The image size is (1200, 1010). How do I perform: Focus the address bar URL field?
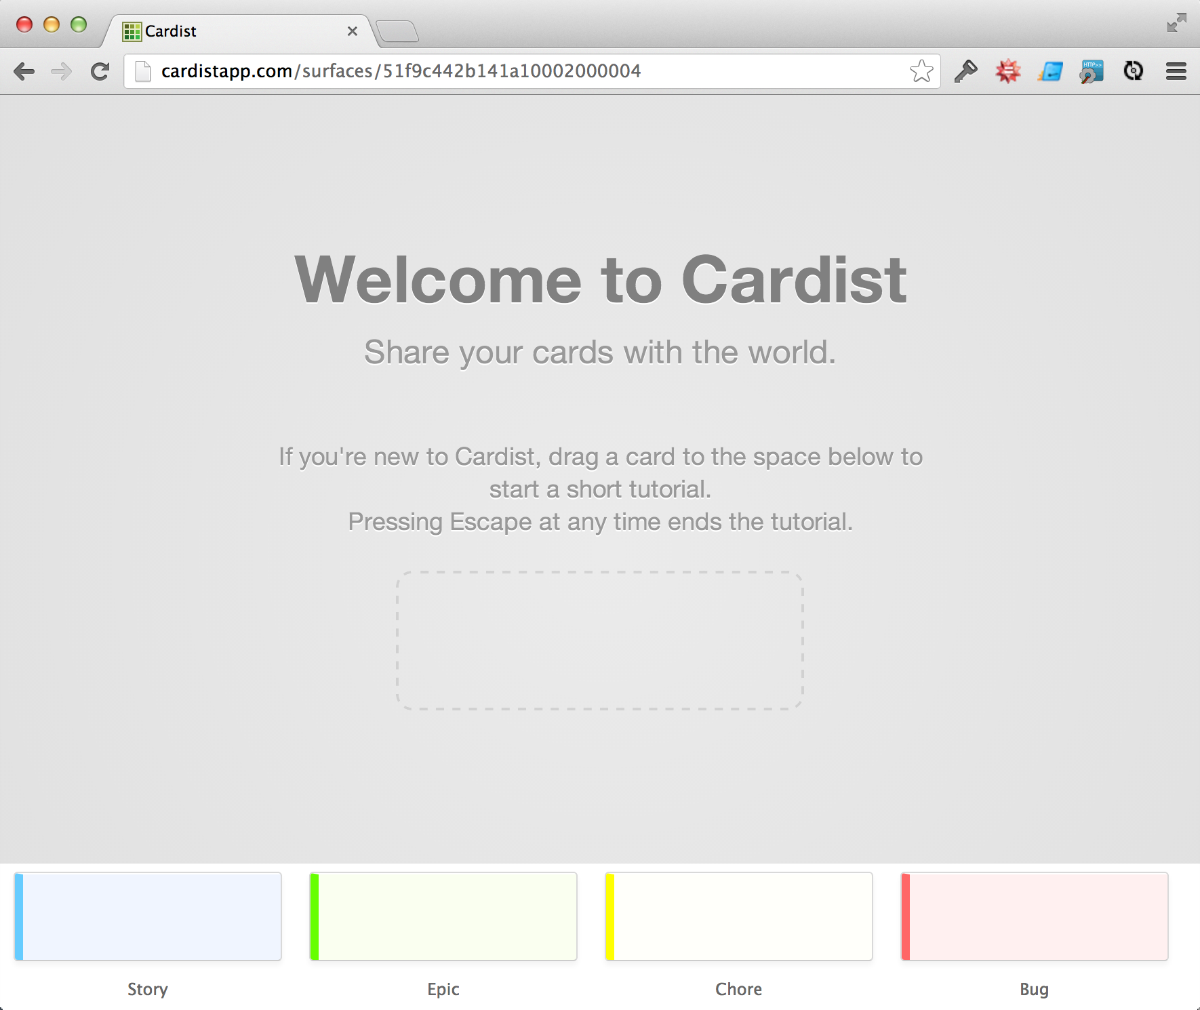point(532,71)
